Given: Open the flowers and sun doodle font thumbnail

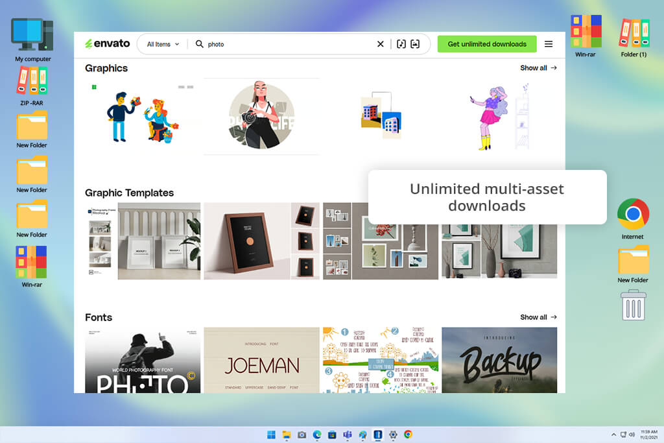Looking at the screenshot, I should pos(381,360).
